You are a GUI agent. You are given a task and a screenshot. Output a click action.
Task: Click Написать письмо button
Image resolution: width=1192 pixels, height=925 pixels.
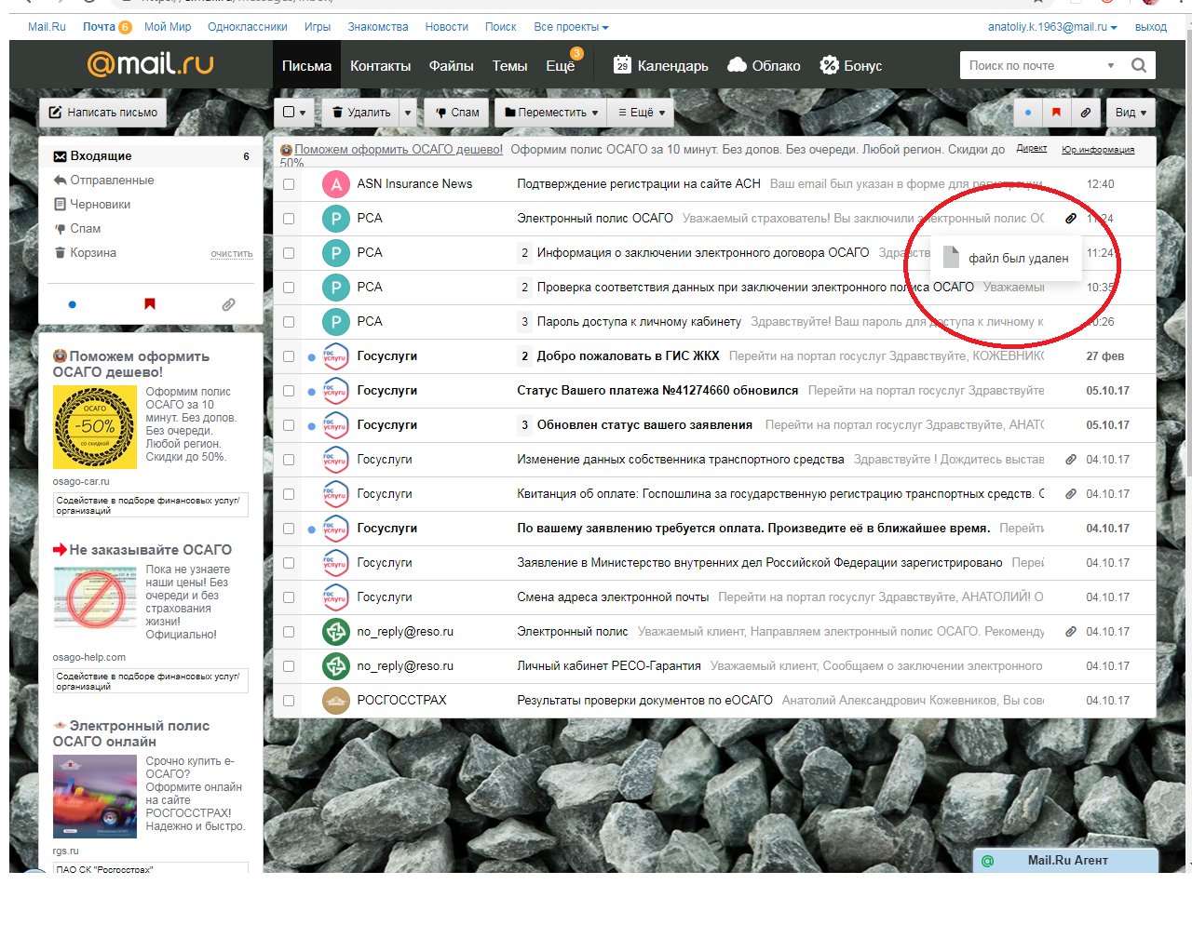[102, 113]
